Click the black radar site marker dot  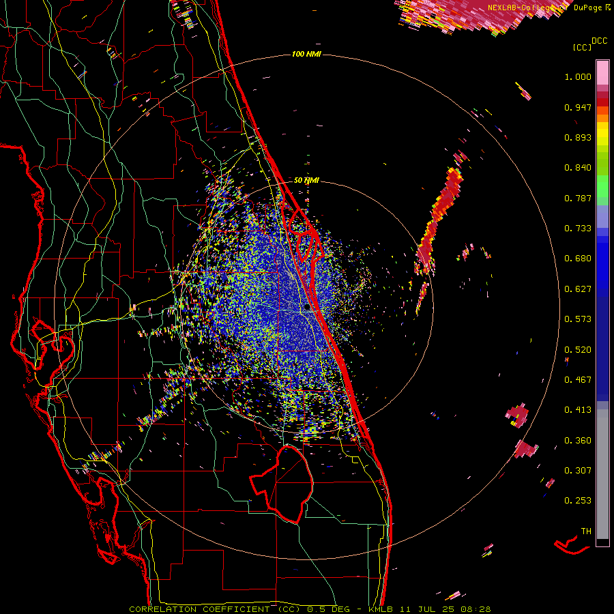pyautogui.click(x=306, y=308)
